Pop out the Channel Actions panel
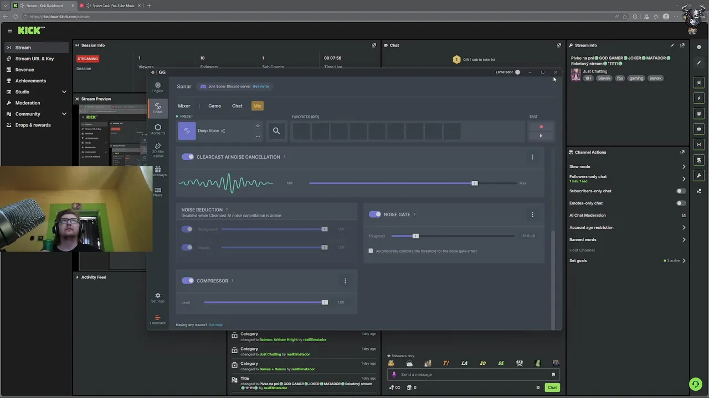The image size is (709, 398). (682, 152)
